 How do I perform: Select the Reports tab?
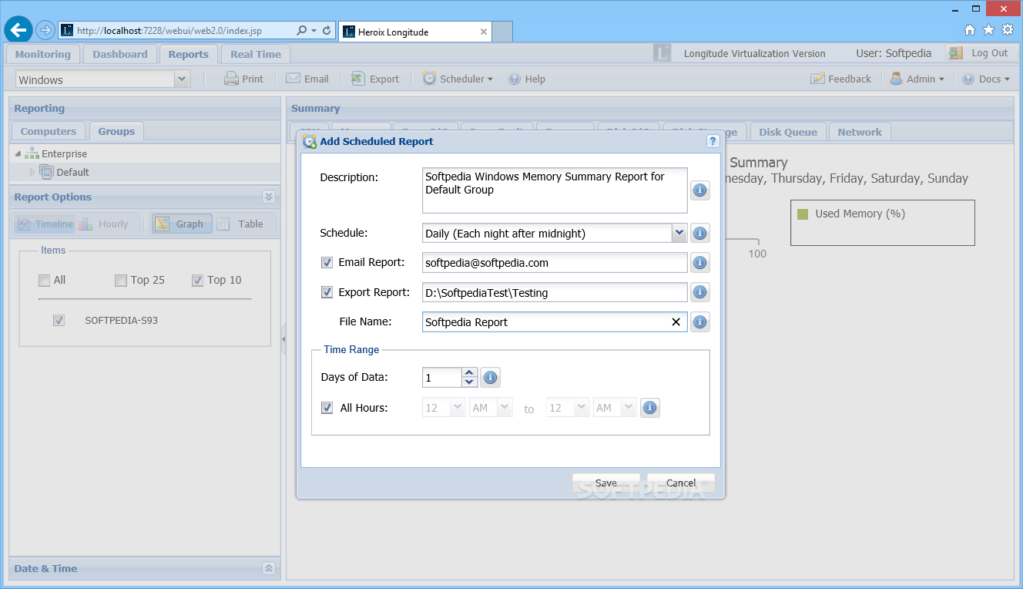click(189, 54)
